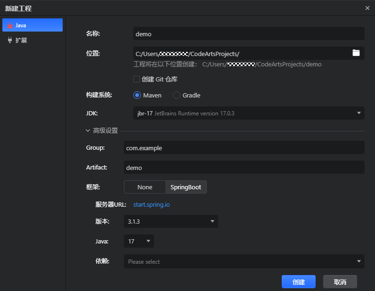Viewport: 375px width, 291px height.
Task: Click the folder browse icon in location field
Action: [356, 53]
